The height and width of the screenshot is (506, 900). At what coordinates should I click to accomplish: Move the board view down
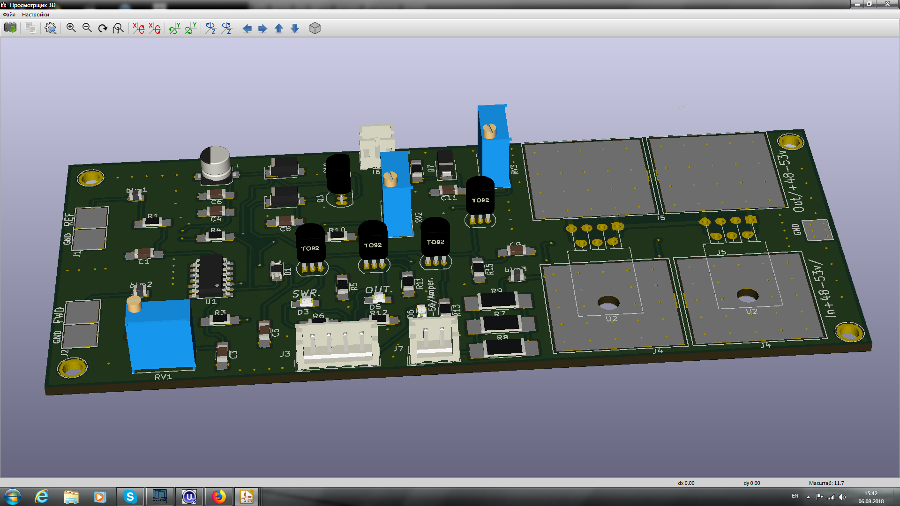295,29
